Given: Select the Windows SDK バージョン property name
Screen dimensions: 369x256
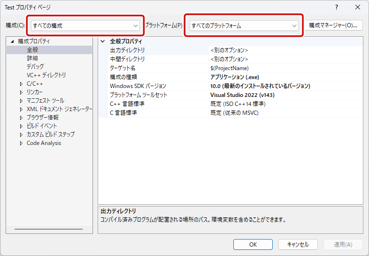Looking at the screenshot, I should click(x=138, y=86).
